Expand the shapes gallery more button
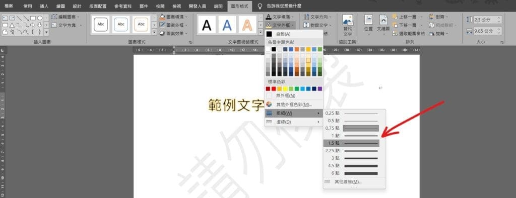This screenshot has width=516, height=198. click(46, 32)
